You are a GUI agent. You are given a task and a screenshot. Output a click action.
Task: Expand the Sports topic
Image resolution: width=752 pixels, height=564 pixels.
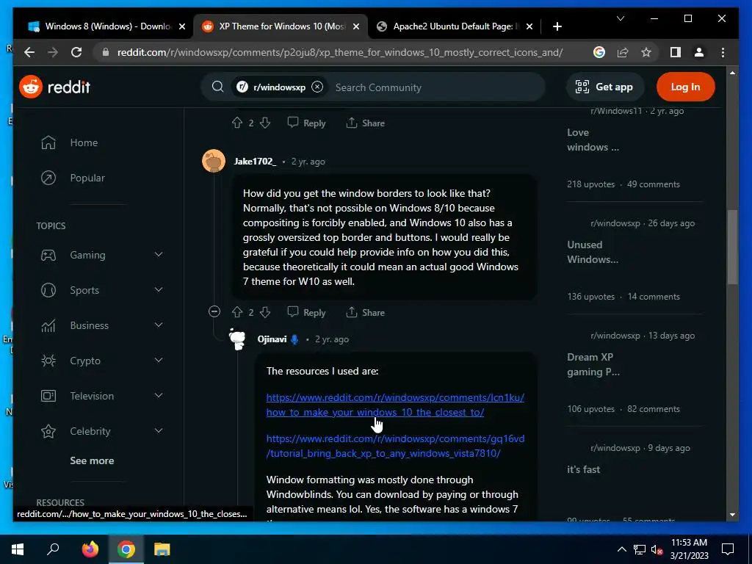pyautogui.click(x=159, y=289)
